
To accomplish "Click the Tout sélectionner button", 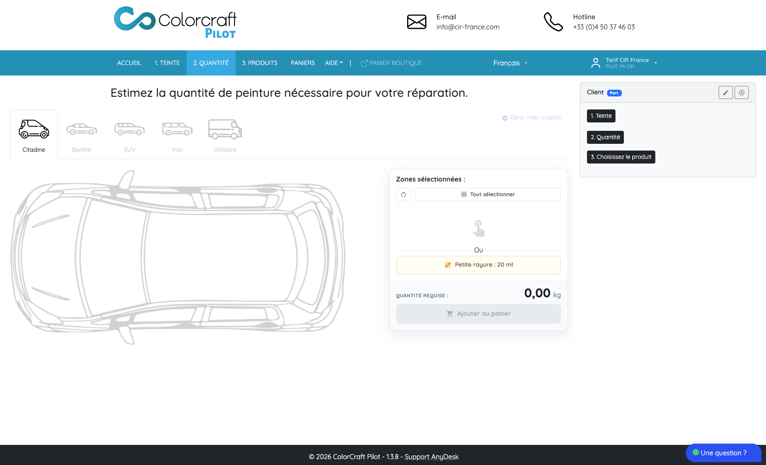I will point(488,195).
